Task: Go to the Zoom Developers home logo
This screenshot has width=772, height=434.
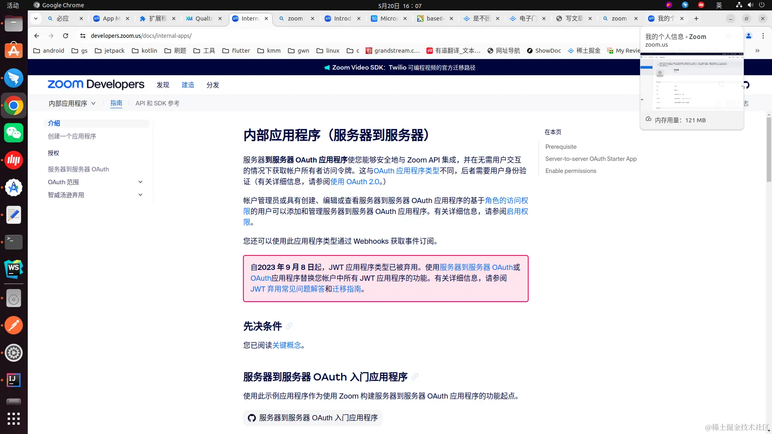Action: coord(96,84)
